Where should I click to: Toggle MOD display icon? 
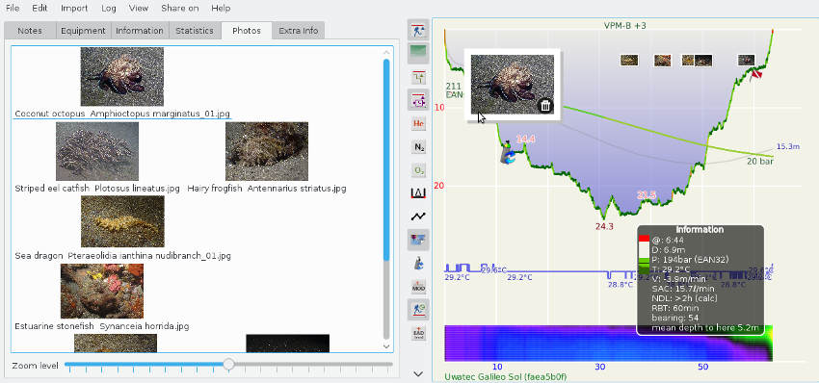point(418,287)
